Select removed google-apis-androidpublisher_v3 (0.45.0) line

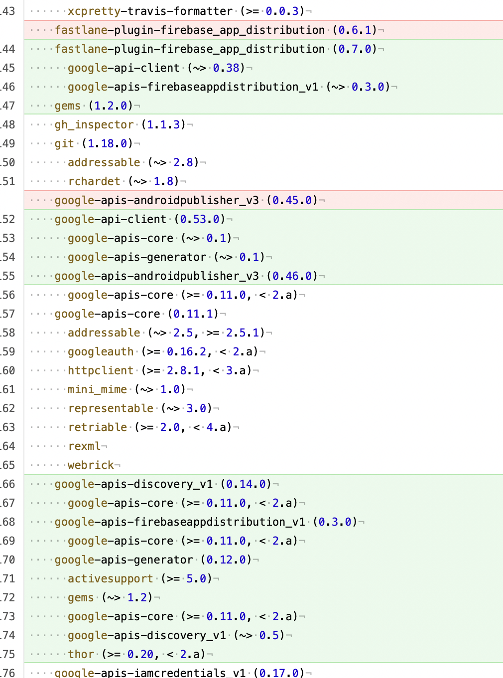264,200
